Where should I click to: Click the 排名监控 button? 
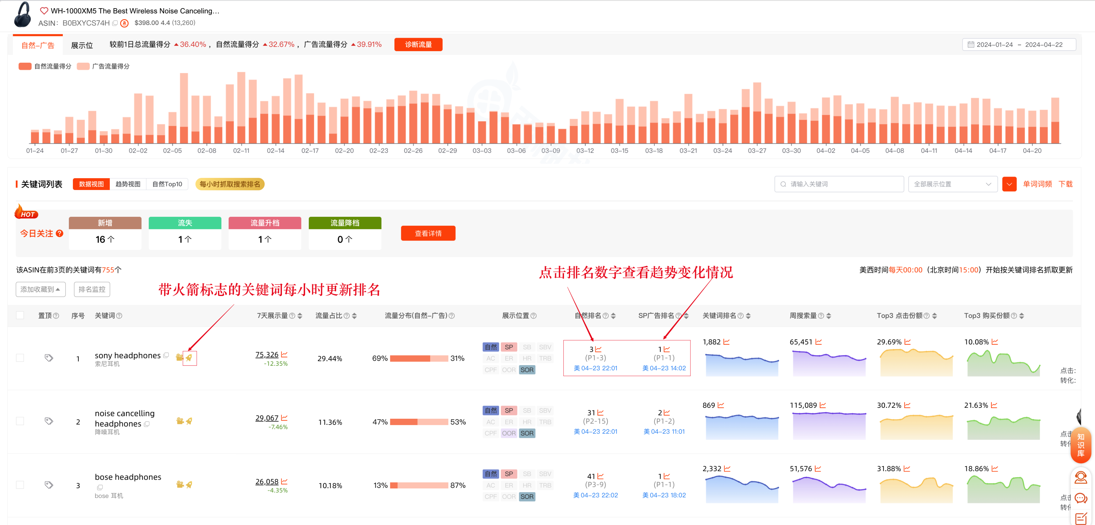(x=92, y=289)
